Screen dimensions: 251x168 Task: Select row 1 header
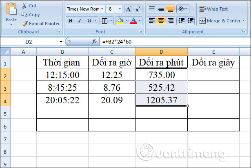5,62
